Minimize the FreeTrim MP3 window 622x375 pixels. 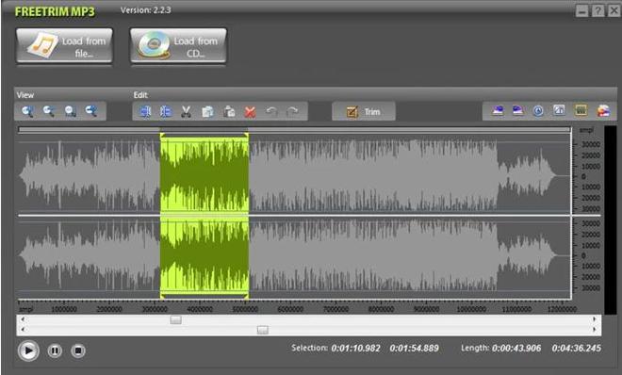tap(581, 10)
